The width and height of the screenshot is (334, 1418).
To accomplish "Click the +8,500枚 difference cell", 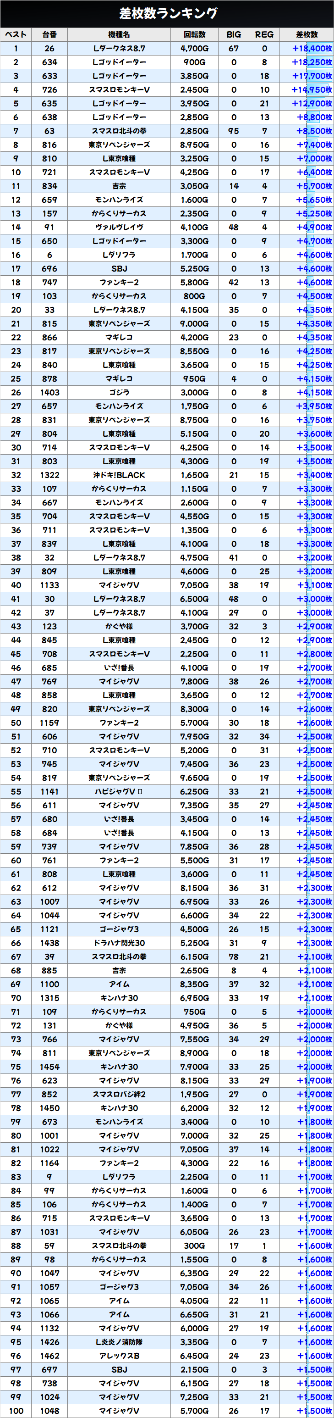I will point(307,131).
